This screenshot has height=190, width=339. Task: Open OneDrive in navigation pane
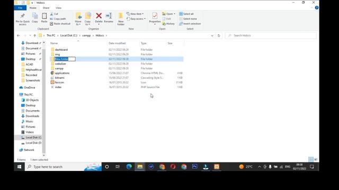coord(30,88)
